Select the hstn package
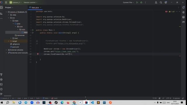The width and height of the screenshot is (187, 105). point(22,29)
